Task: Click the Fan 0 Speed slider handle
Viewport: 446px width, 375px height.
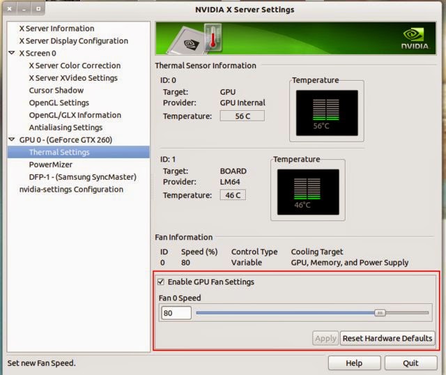Action: tap(380, 313)
